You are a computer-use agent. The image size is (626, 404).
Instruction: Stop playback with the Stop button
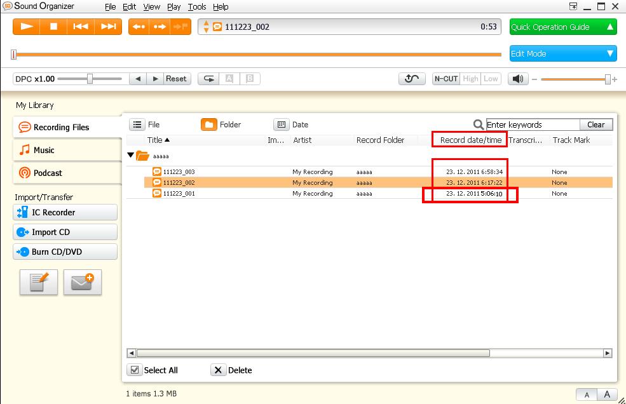pyautogui.click(x=53, y=27)
